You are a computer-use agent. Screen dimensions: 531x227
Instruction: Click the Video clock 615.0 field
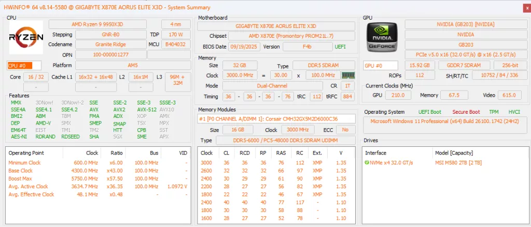coord(510,95)
